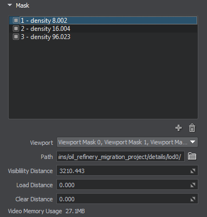207x217 pixels.
Task: Click the Clear Distance value field
Action: coord(127,199)
